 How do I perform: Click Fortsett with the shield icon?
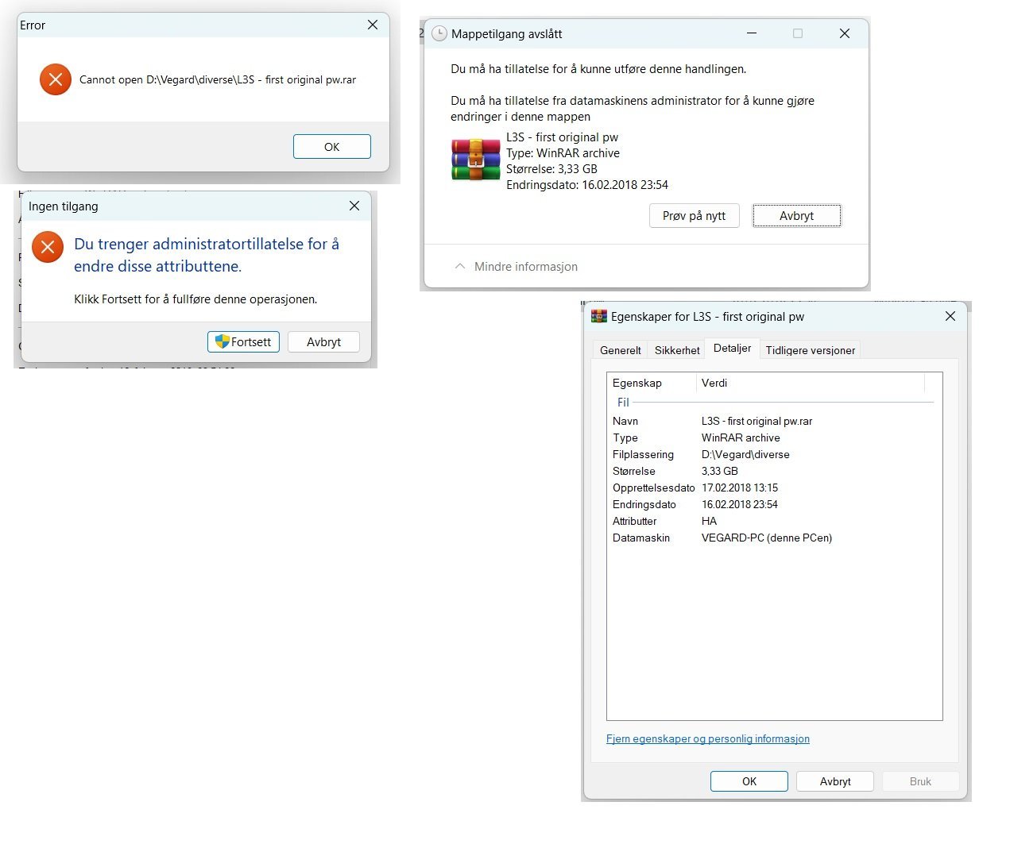point(244,342)
